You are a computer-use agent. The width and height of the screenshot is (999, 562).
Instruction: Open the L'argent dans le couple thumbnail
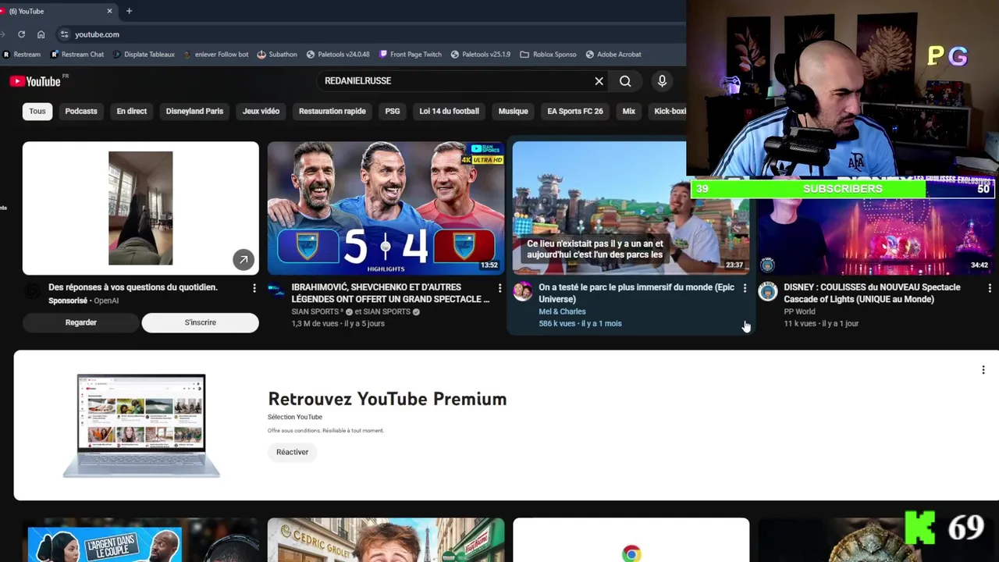pos(140,540)
